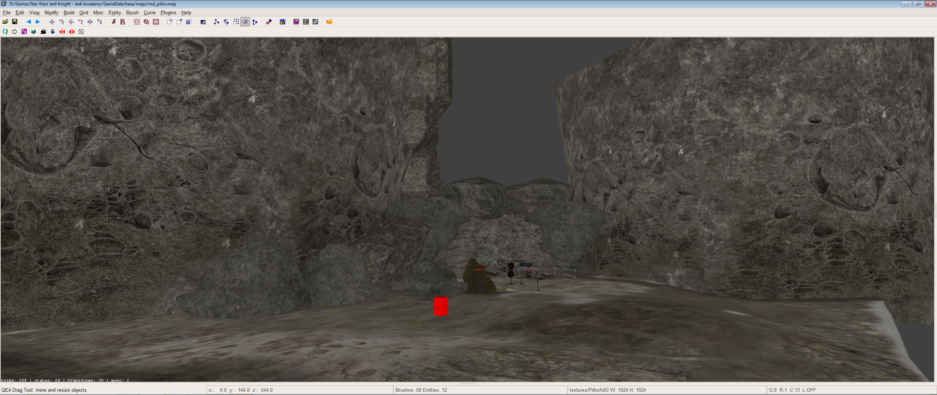This screenshot has height=395, width=937.
Task: Toggle the QE resize tool
Action: 245,22
